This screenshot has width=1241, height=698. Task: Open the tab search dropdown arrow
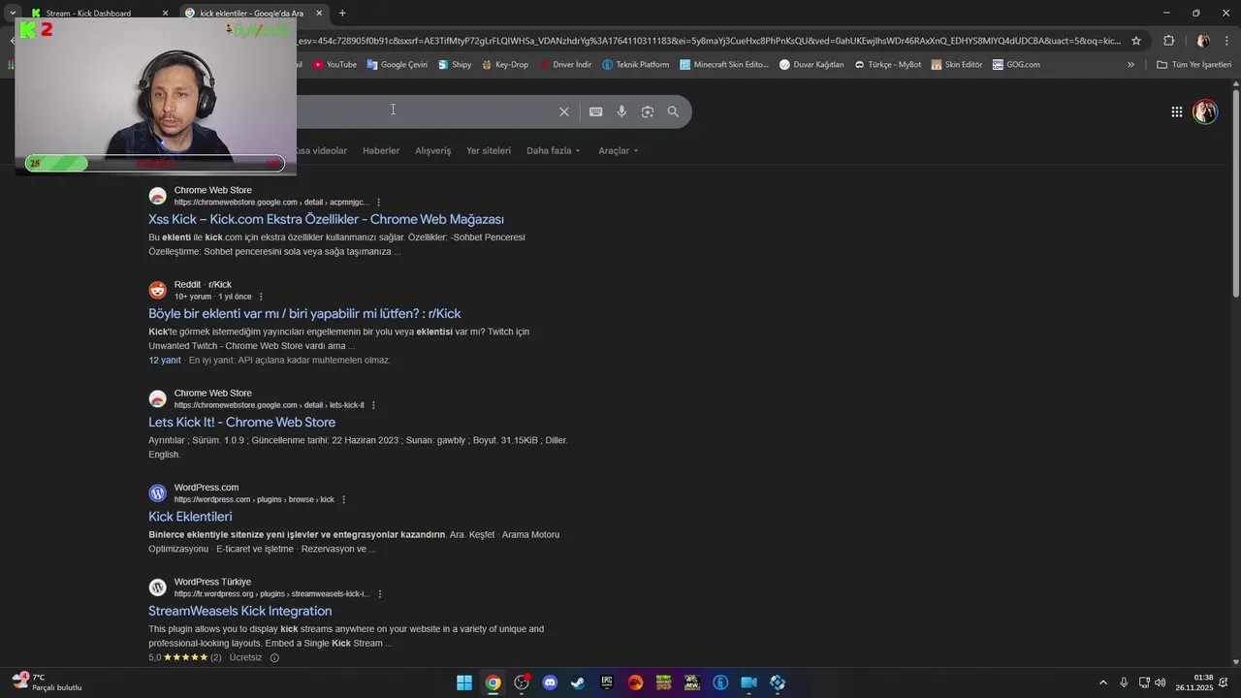click(x=13, y=13)
